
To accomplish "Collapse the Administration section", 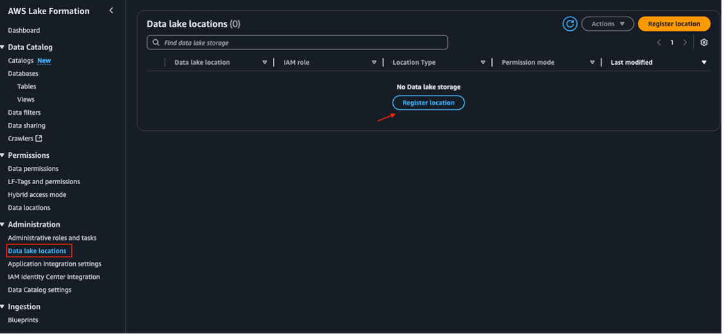I will [x=3, y=224].
